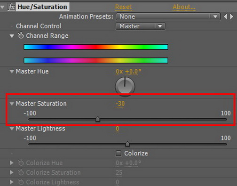Click the Master Saturation value -30
The image size is (237, 186).
(x=120, y=104)
